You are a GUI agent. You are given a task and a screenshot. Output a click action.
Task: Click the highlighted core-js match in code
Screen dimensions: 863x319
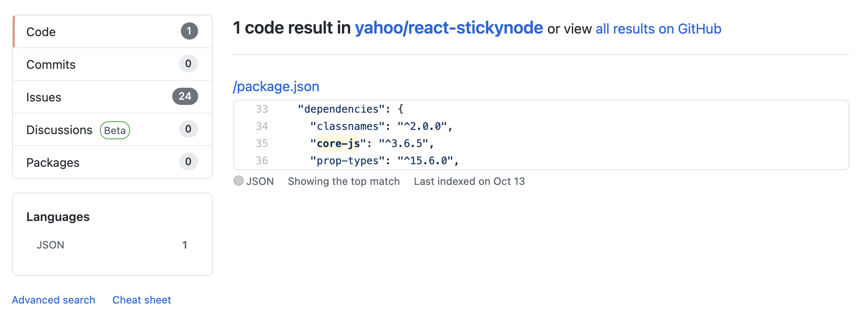pyautogui.click(x=337, y=143)
